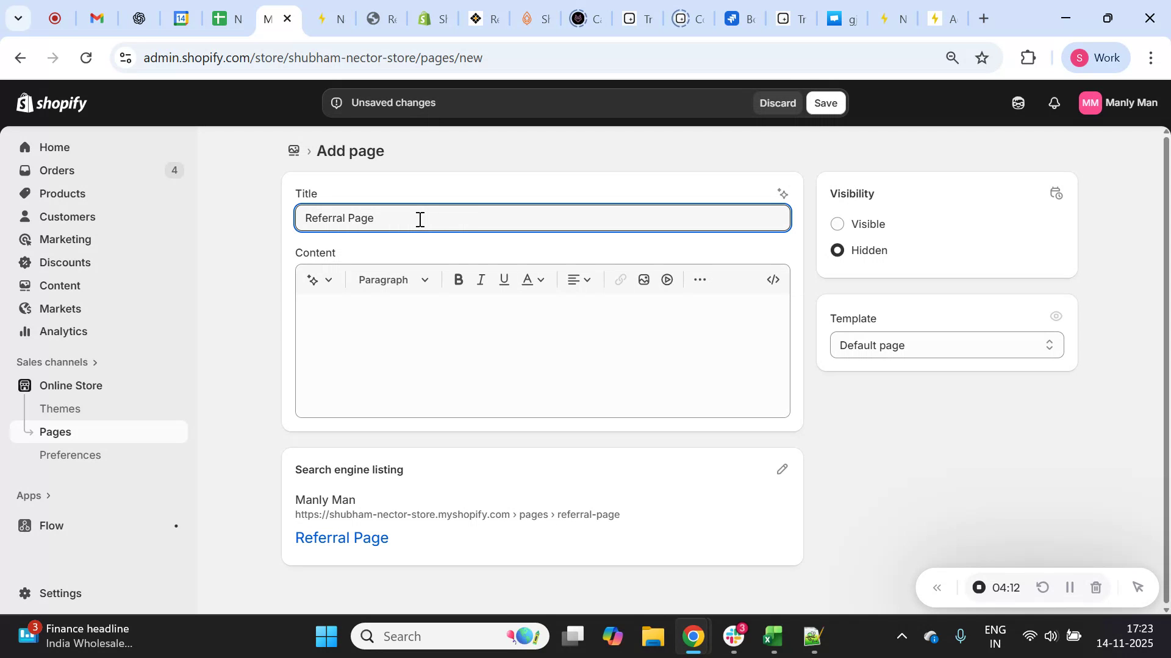Open Themes under Online Store

click(x=60, y=408)
